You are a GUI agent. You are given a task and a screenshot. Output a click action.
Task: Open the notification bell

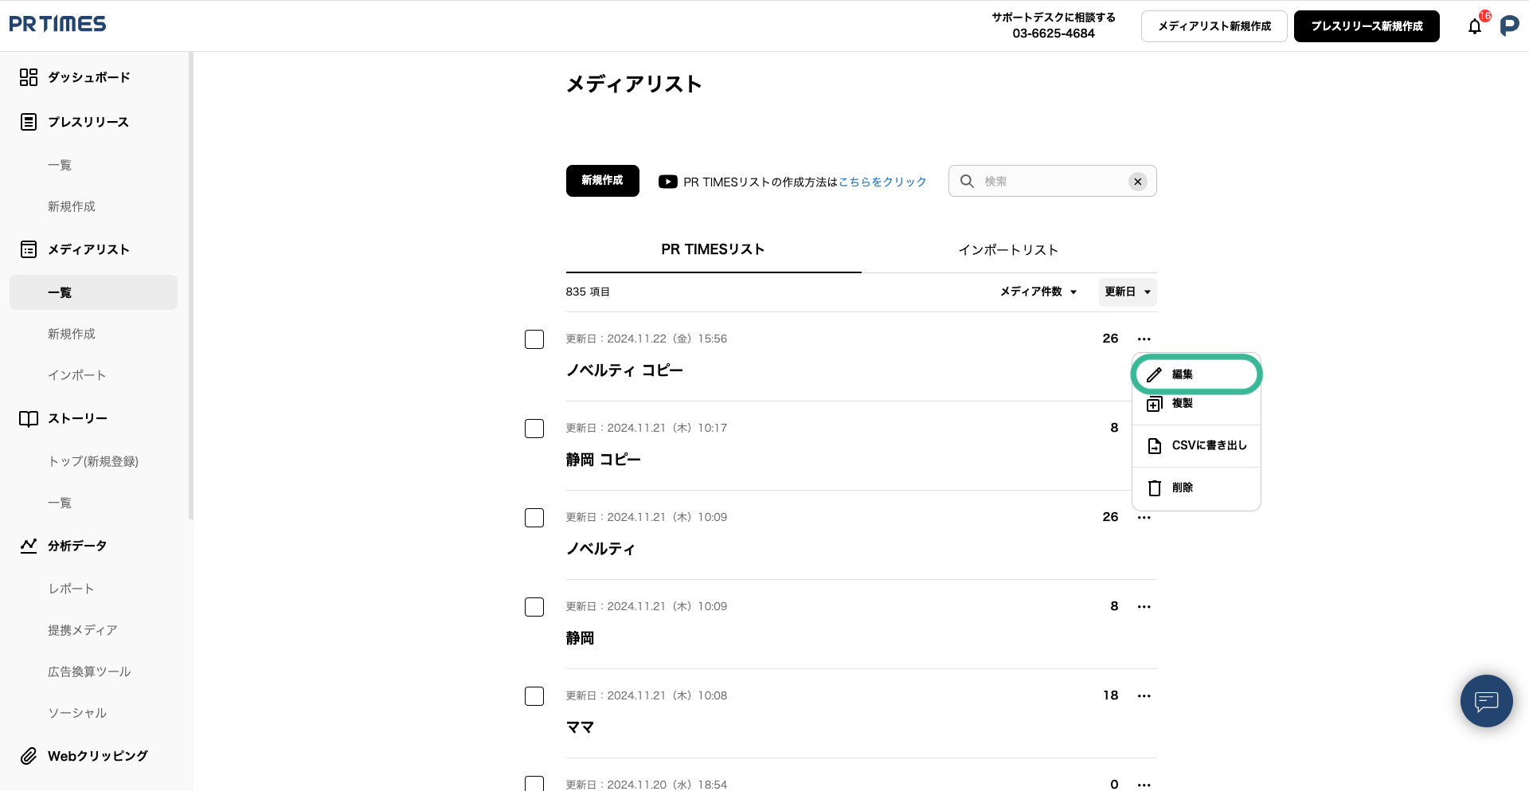[1475, 26]
